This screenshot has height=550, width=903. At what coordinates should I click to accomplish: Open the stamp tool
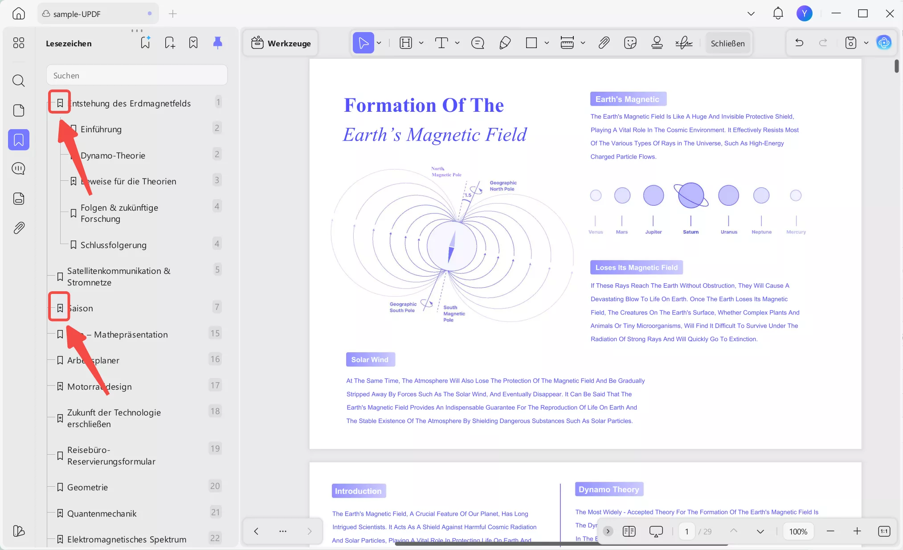[657, 43]
